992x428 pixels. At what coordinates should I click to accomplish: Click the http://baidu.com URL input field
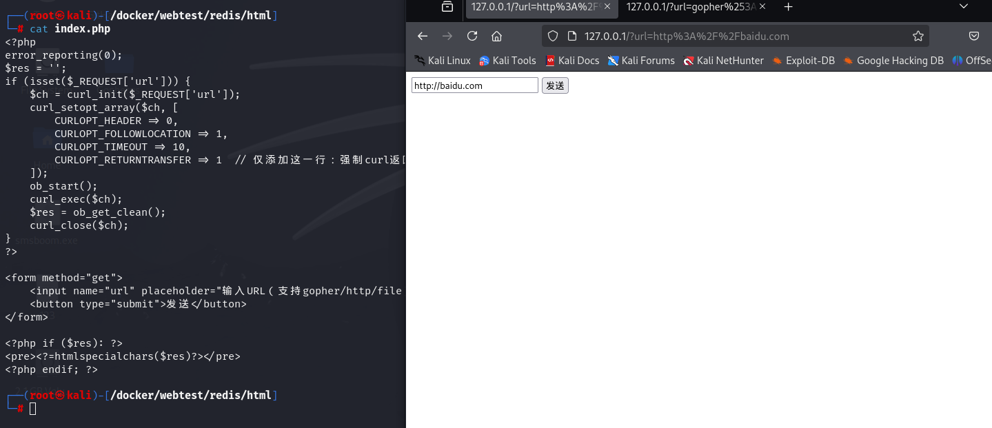(474, 85)
